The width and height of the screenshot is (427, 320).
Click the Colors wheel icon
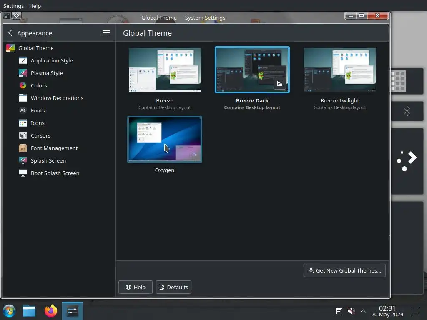point(23,85)
